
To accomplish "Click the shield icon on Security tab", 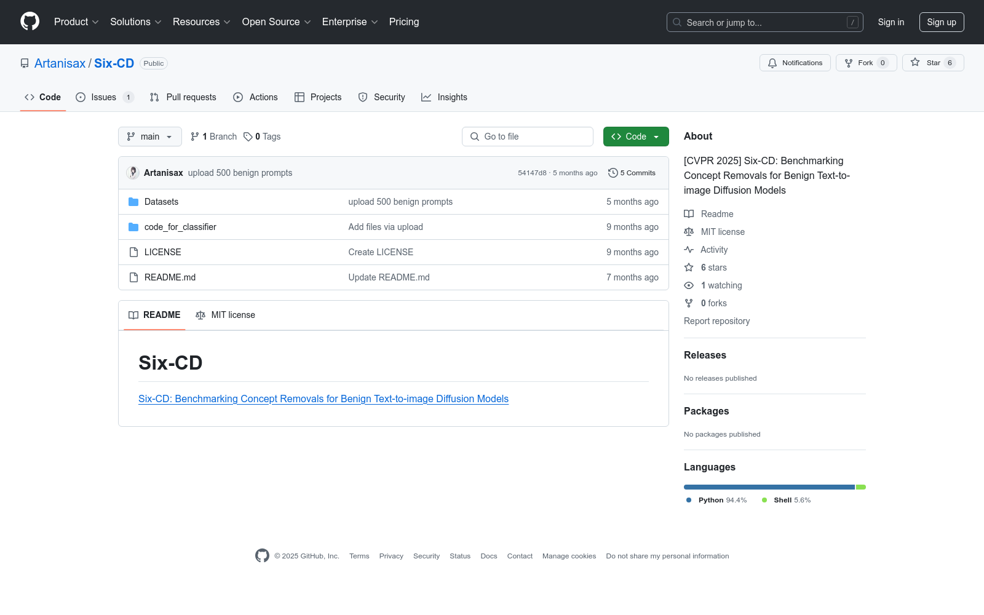I will tap(363, 97).
